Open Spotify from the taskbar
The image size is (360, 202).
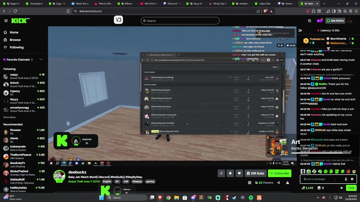[x=251, y=198]
